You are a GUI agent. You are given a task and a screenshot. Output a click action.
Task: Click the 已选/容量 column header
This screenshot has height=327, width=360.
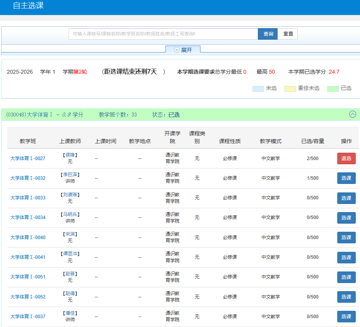click(x=313, y=141)
